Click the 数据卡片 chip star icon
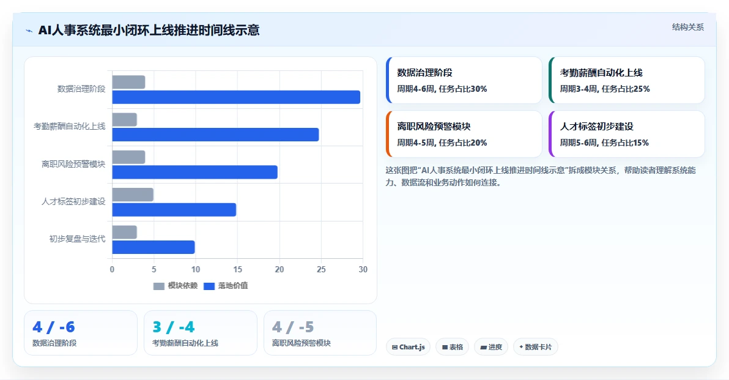This screenshot has height=380, width=729. point(521,347)
